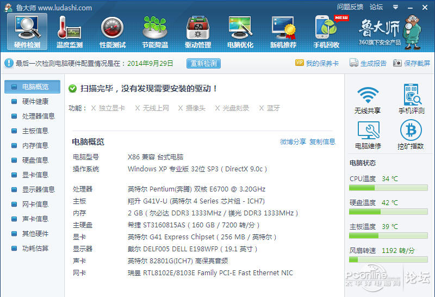Open the 驱动管理 driver manager
This screenshot has height=297, width=435.
click(x=197, y=32)
